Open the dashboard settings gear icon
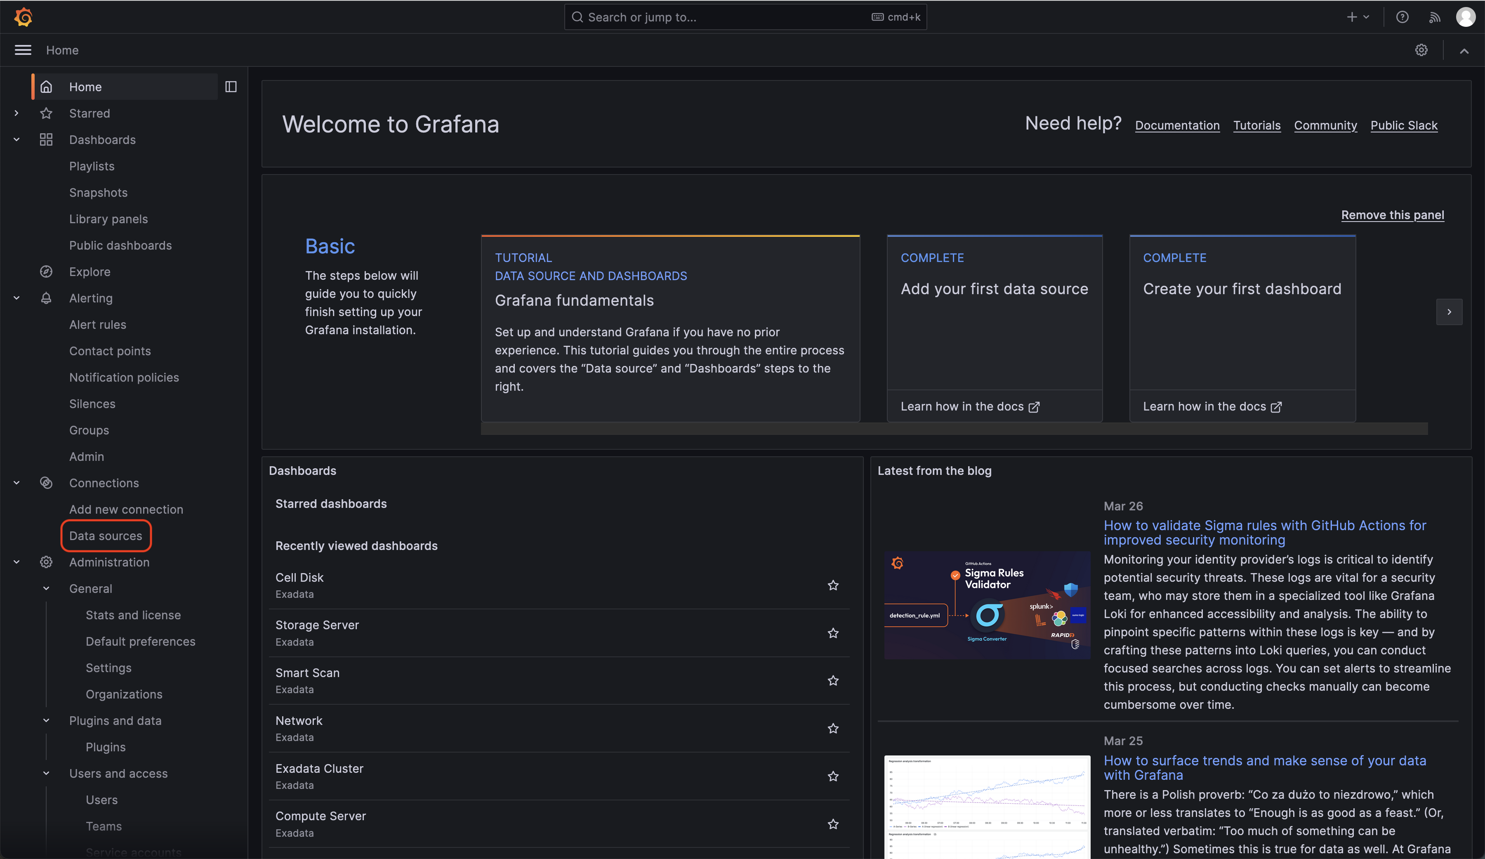This screenshot has width=1485, height=859. click(1422, 50)
